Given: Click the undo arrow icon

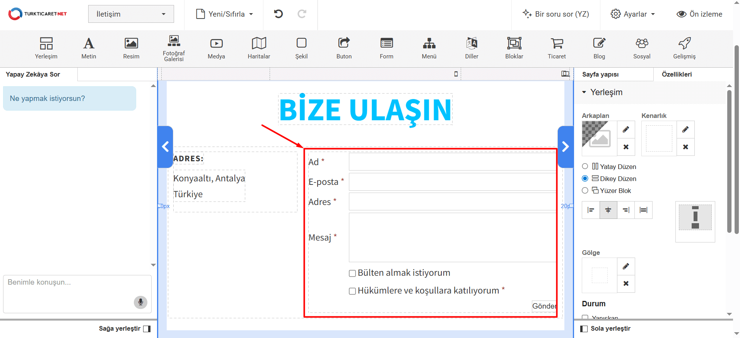Looking at the screenshot, I should coord(279,14).
